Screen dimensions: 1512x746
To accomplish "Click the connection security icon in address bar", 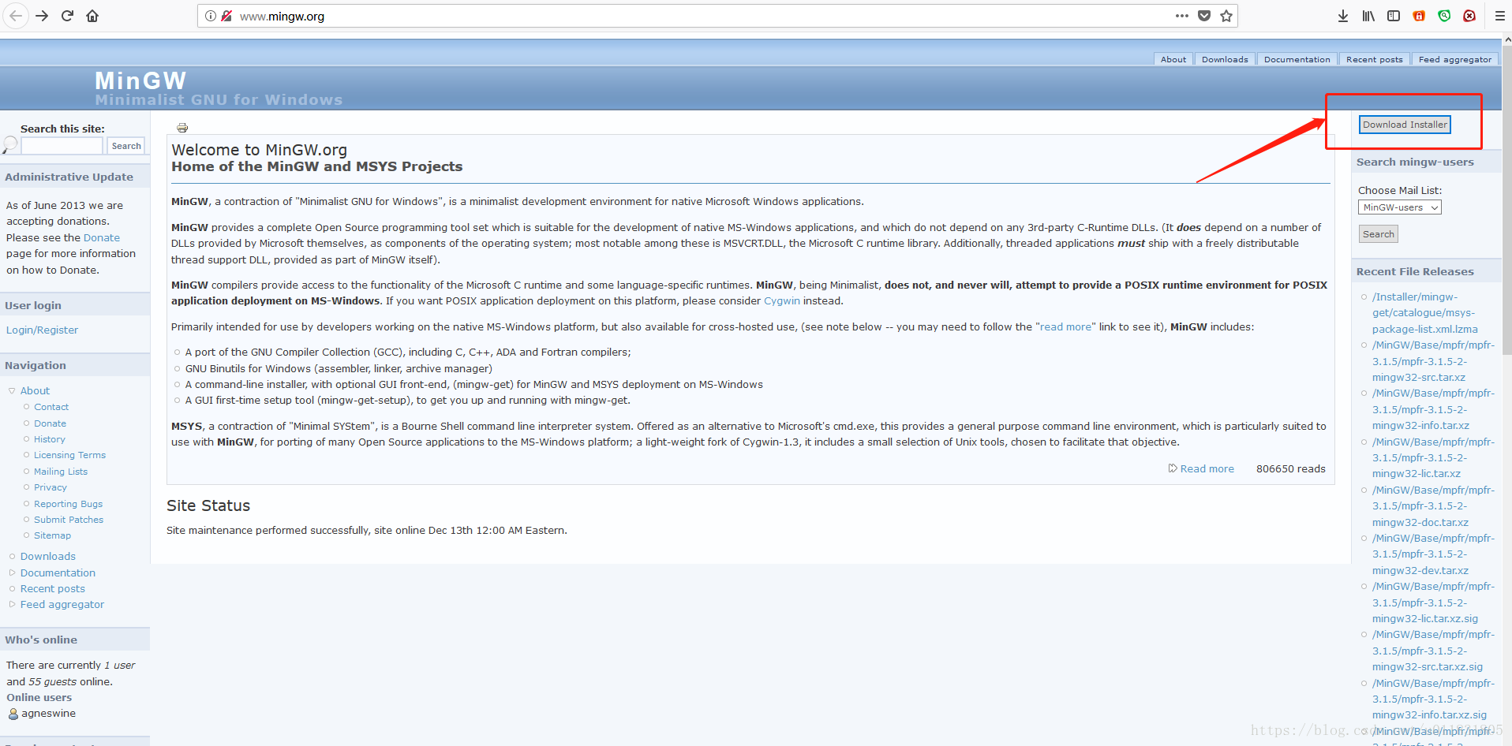I will point(226,16).
